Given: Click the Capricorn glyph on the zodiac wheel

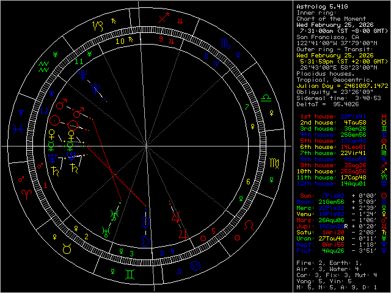Looking at the screenshot, I should 97,26.
